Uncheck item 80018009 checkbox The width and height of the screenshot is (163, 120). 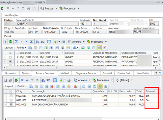tap(11, 105)
